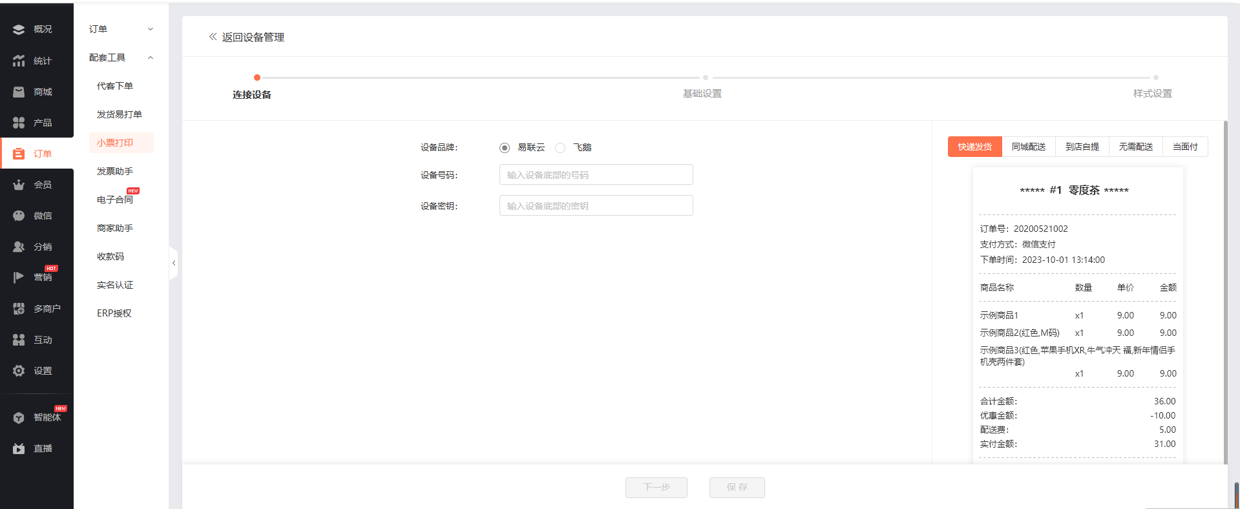Switch preview to the 快递发货 tab
The height and width of the screenshot is (509, 1240).
tap(974, 147)
